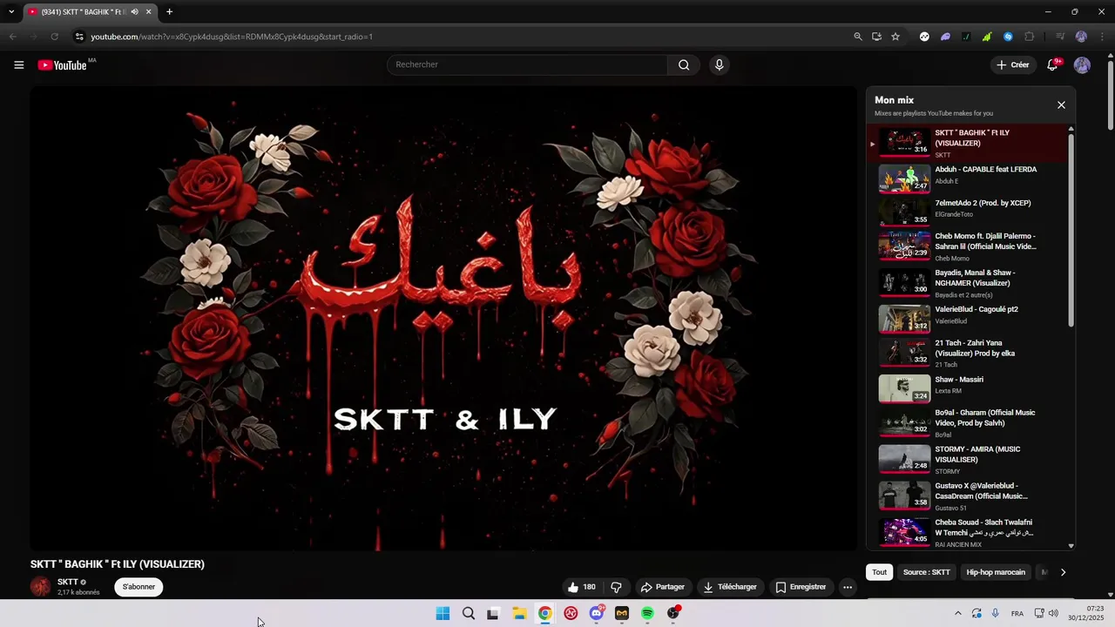The image size is (1115, 627).
Task: Open YouTube account avatar menu
Action: click(x=1082, y=65)
